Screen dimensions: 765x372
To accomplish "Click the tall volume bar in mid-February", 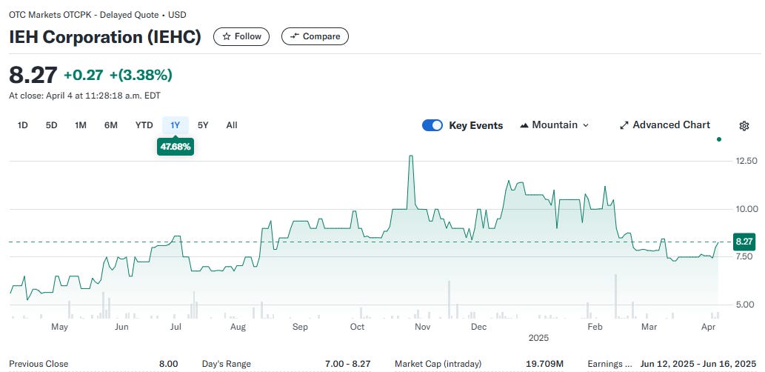I will click(x=615, y=296).
